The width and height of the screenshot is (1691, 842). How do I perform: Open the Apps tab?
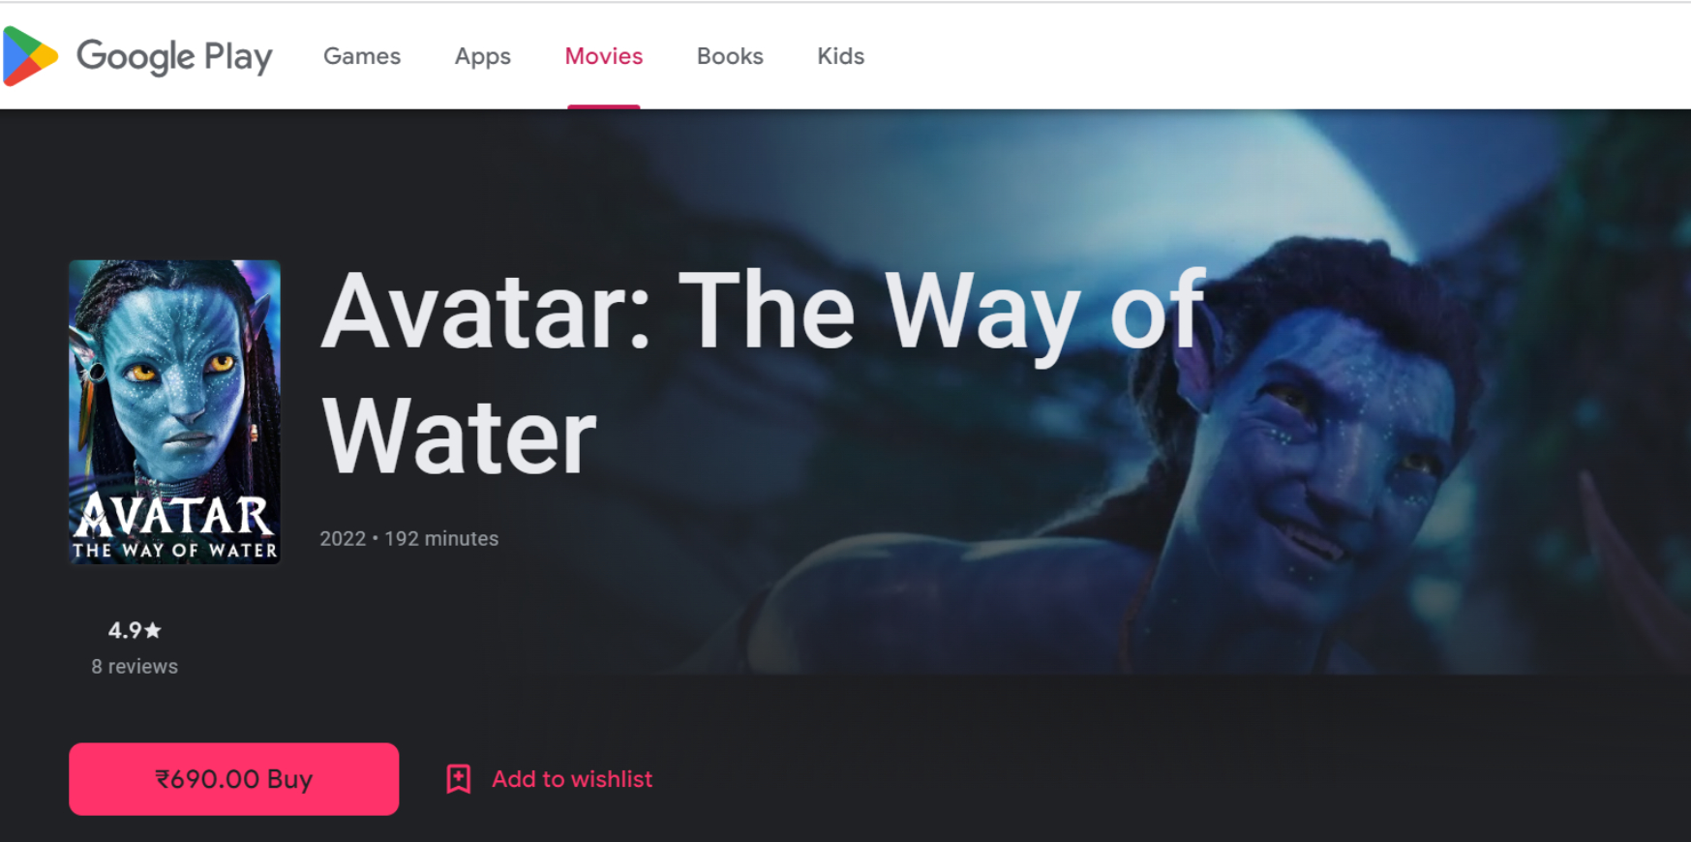point(483,56)
